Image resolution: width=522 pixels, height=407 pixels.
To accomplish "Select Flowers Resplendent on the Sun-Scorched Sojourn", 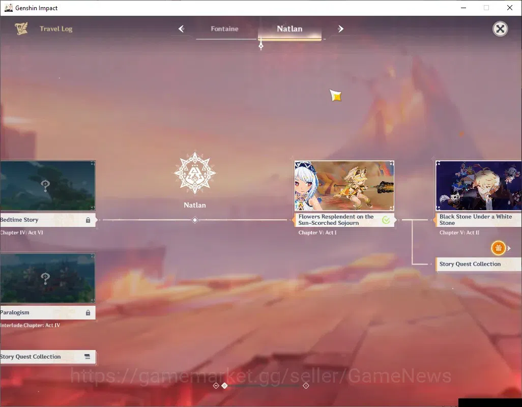I will click(x=344, y=220).
